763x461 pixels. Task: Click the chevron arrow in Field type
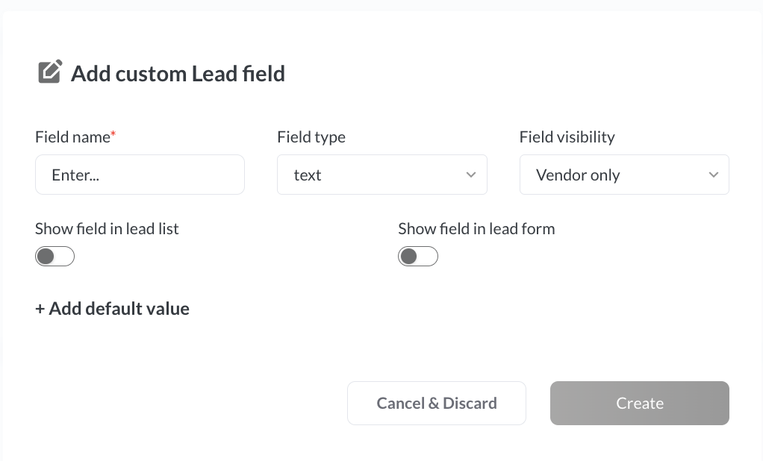471,175
